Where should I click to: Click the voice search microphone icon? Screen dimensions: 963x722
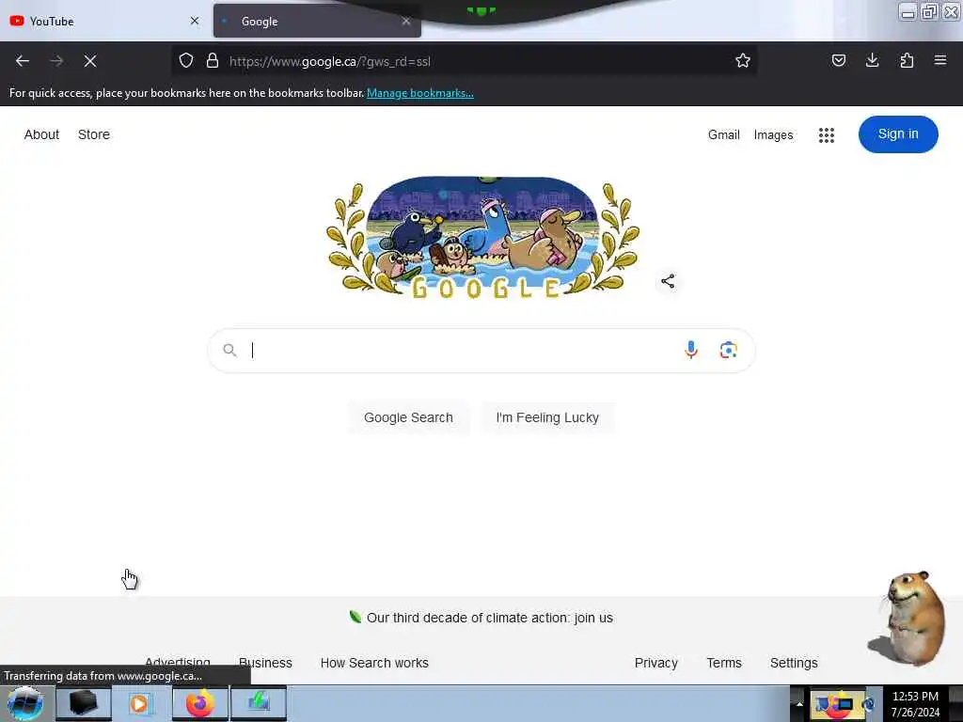pyautogui.click(x=691, y=350)
